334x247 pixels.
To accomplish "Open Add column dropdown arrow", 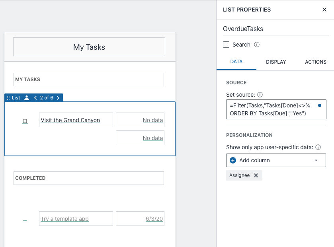I will pyautogui.click(x=316, y=160).
